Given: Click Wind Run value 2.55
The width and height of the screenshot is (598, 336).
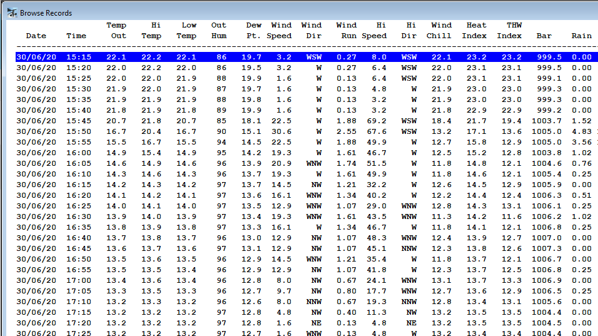Looking at the screenshot, I should pos(347,131).
